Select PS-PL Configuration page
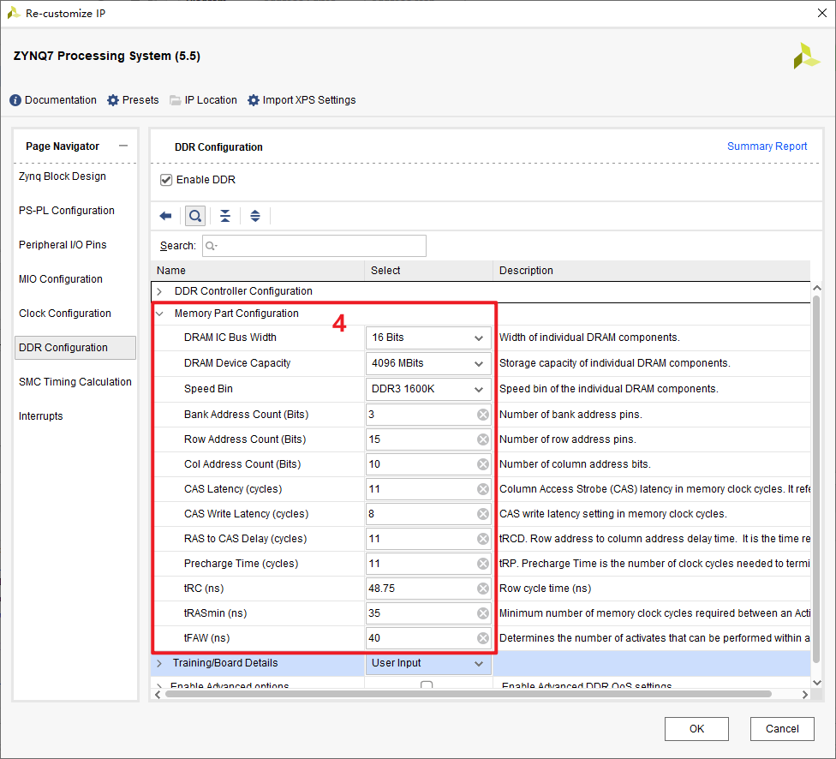This screenshot has width=836, height=759. [x=67, y=211]
